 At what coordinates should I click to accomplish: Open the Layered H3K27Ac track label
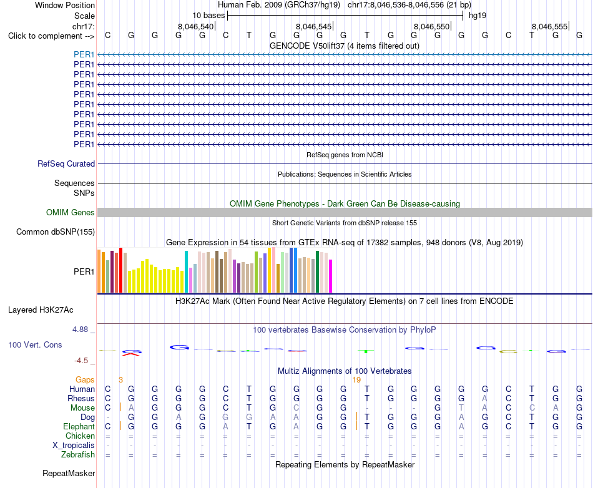pyautogui.click(x=41, y=310)
